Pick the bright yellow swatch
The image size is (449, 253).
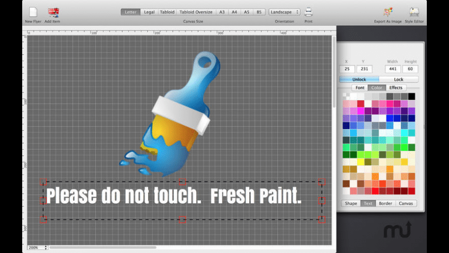tap(361, 162)
